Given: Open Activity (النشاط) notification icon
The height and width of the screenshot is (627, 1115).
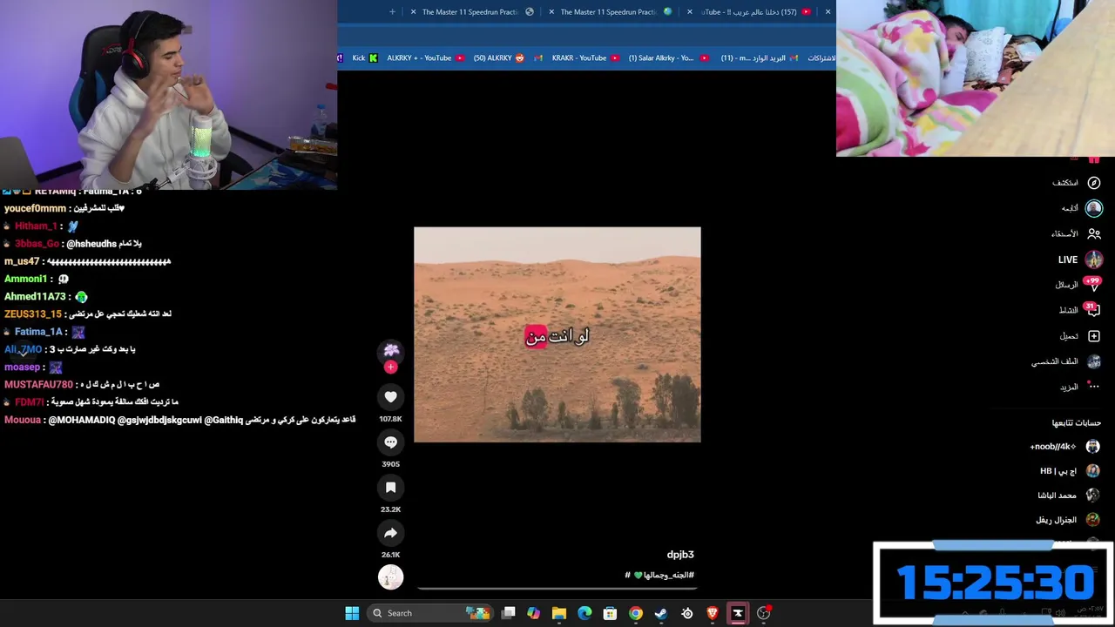Looking at the screenshot, I should tap(1093, 310).
